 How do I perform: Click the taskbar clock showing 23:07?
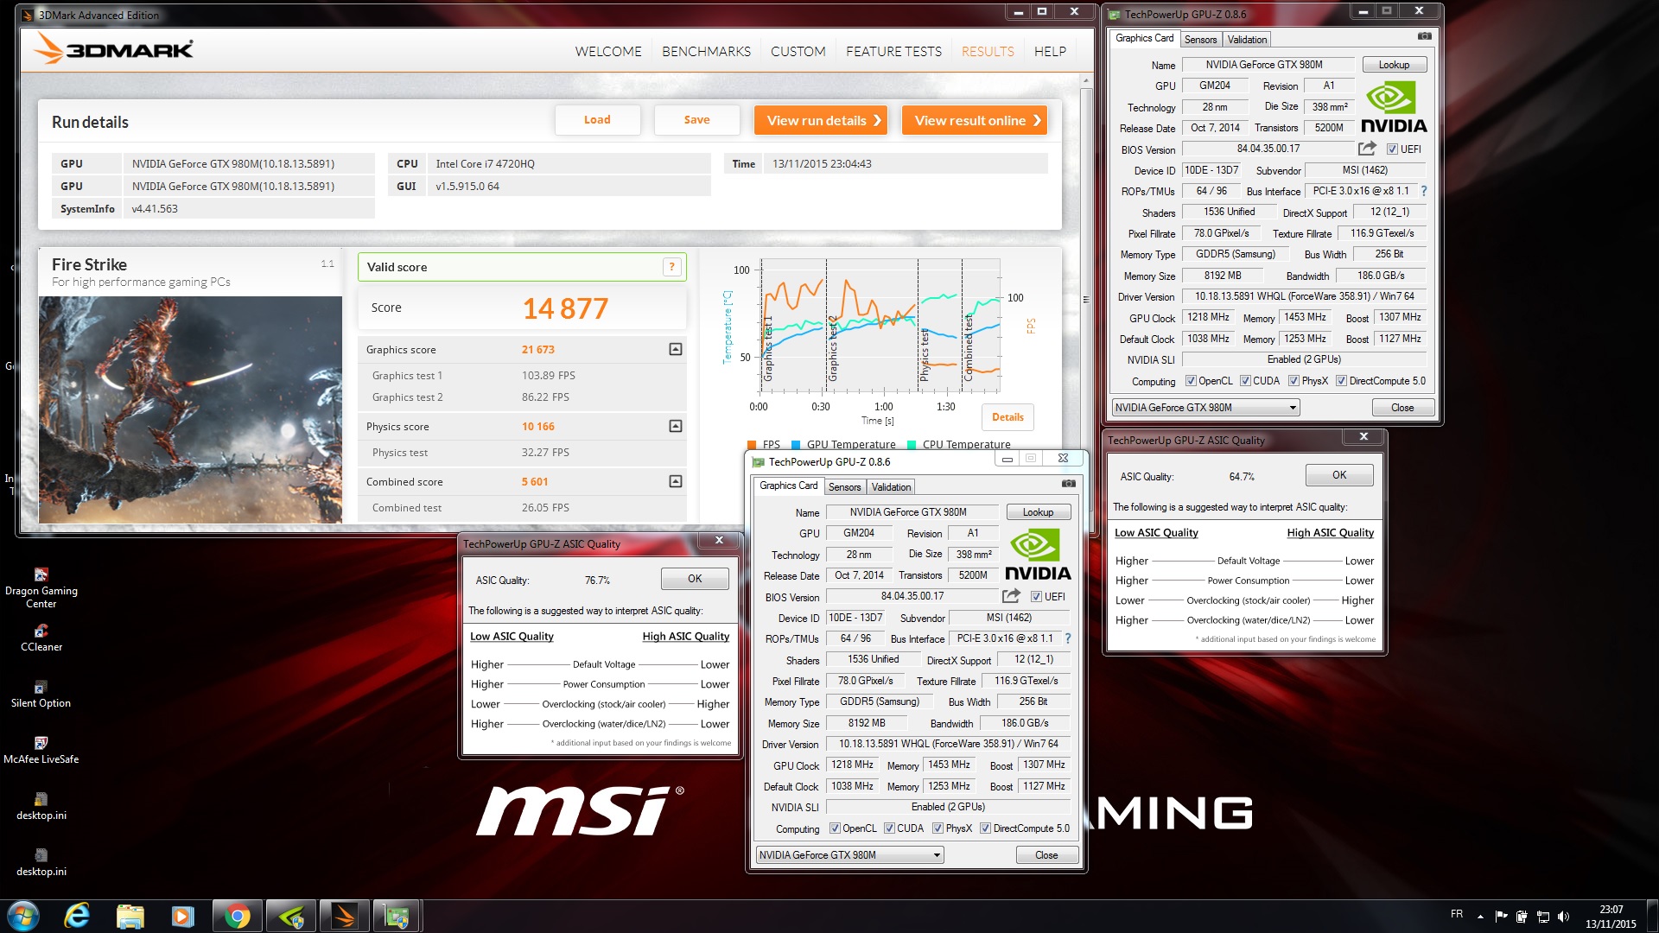(1611, 917)
